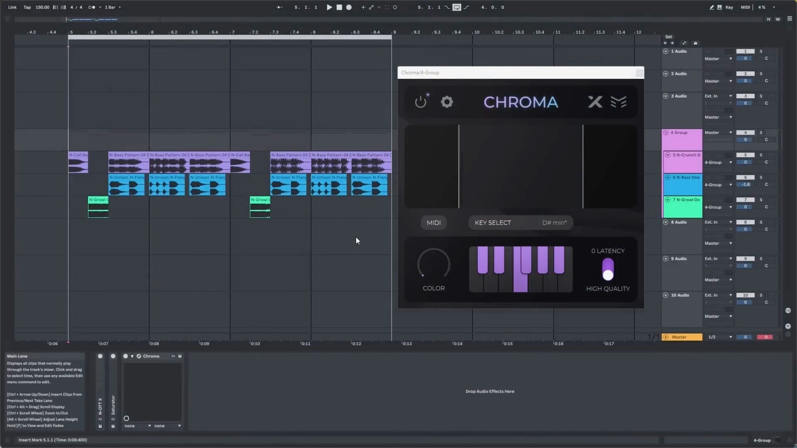This screenshot has width=797, height=448.
Task: Click the stacked layers icon in Chroma
Action: coord(619,102)
